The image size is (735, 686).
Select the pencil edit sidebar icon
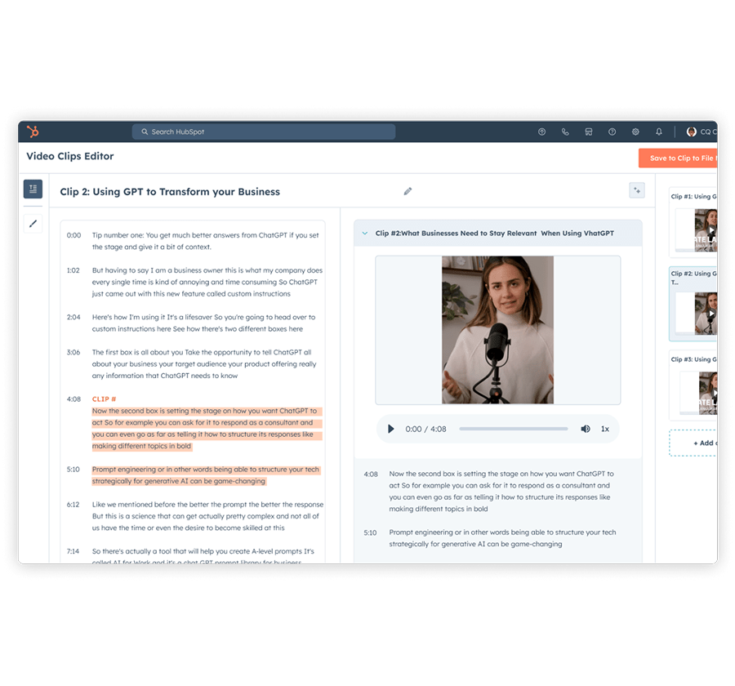pos(33,224)
